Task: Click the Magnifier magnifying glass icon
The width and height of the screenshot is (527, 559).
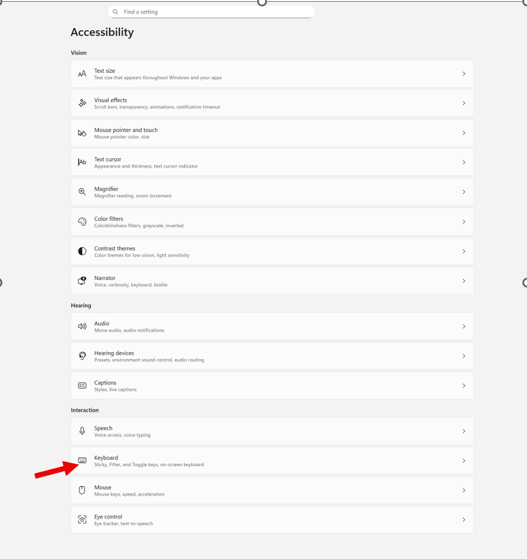Action: coord(82,192)
